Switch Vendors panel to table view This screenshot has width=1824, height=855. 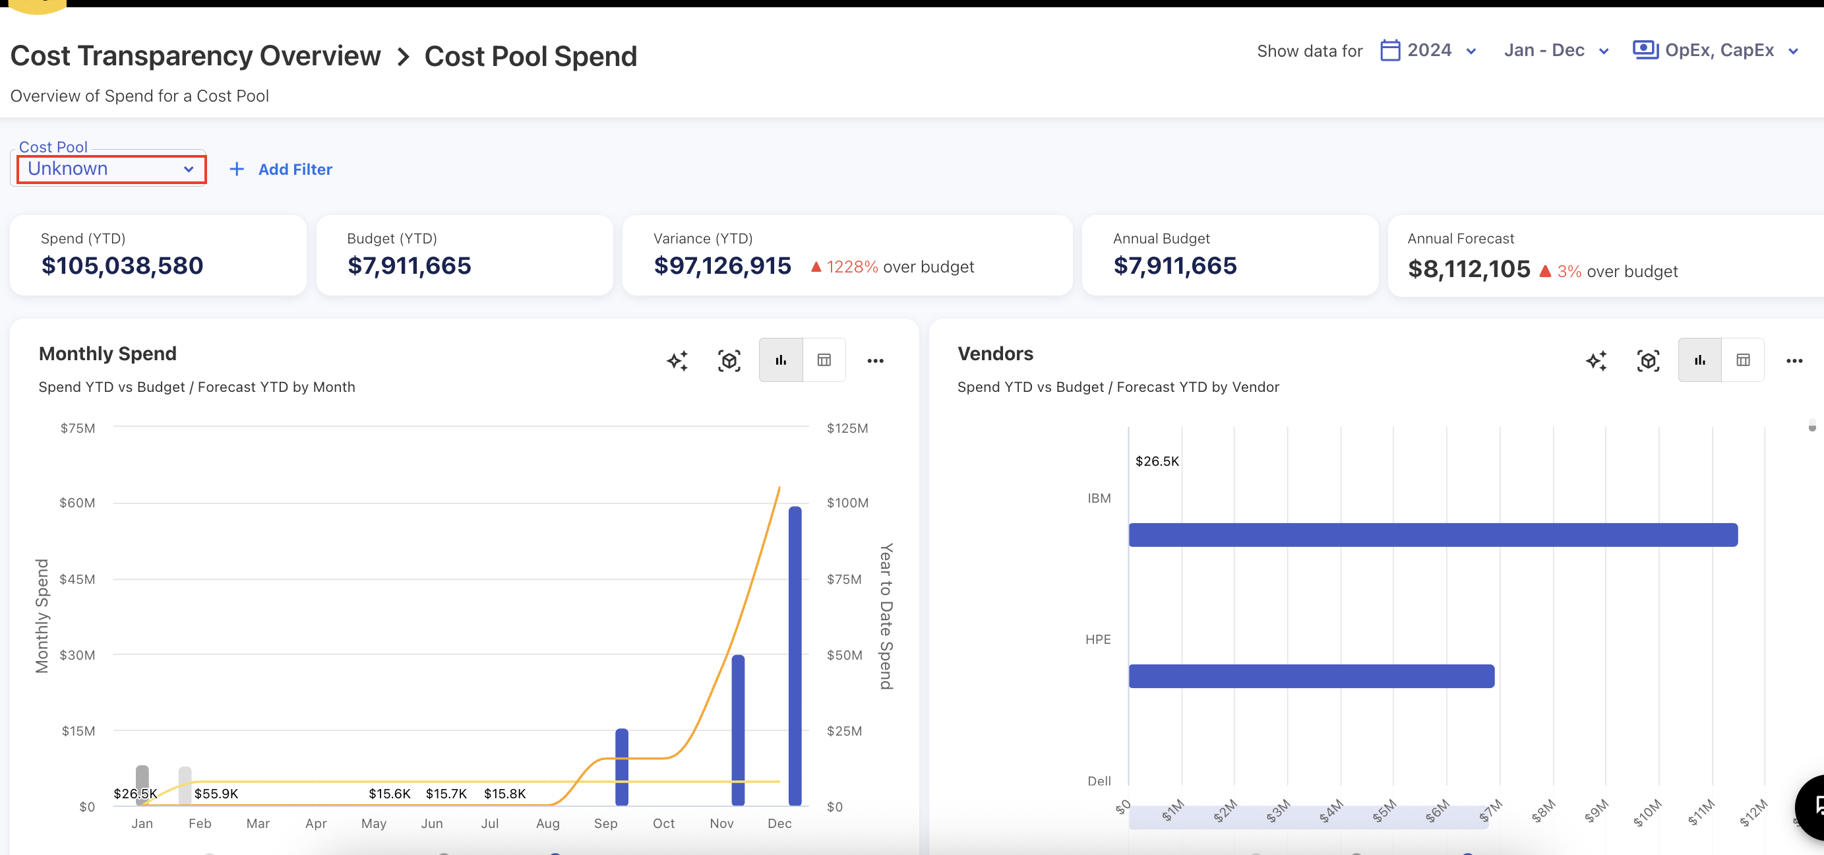click(x=1743, y=361)
